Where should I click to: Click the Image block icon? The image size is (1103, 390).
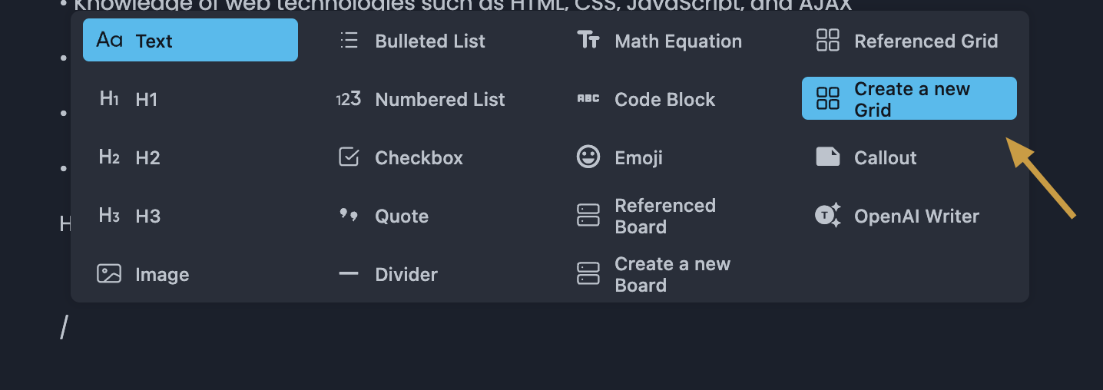tap(109, 274)
